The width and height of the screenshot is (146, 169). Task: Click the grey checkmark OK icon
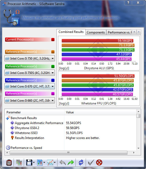(91, 162)
